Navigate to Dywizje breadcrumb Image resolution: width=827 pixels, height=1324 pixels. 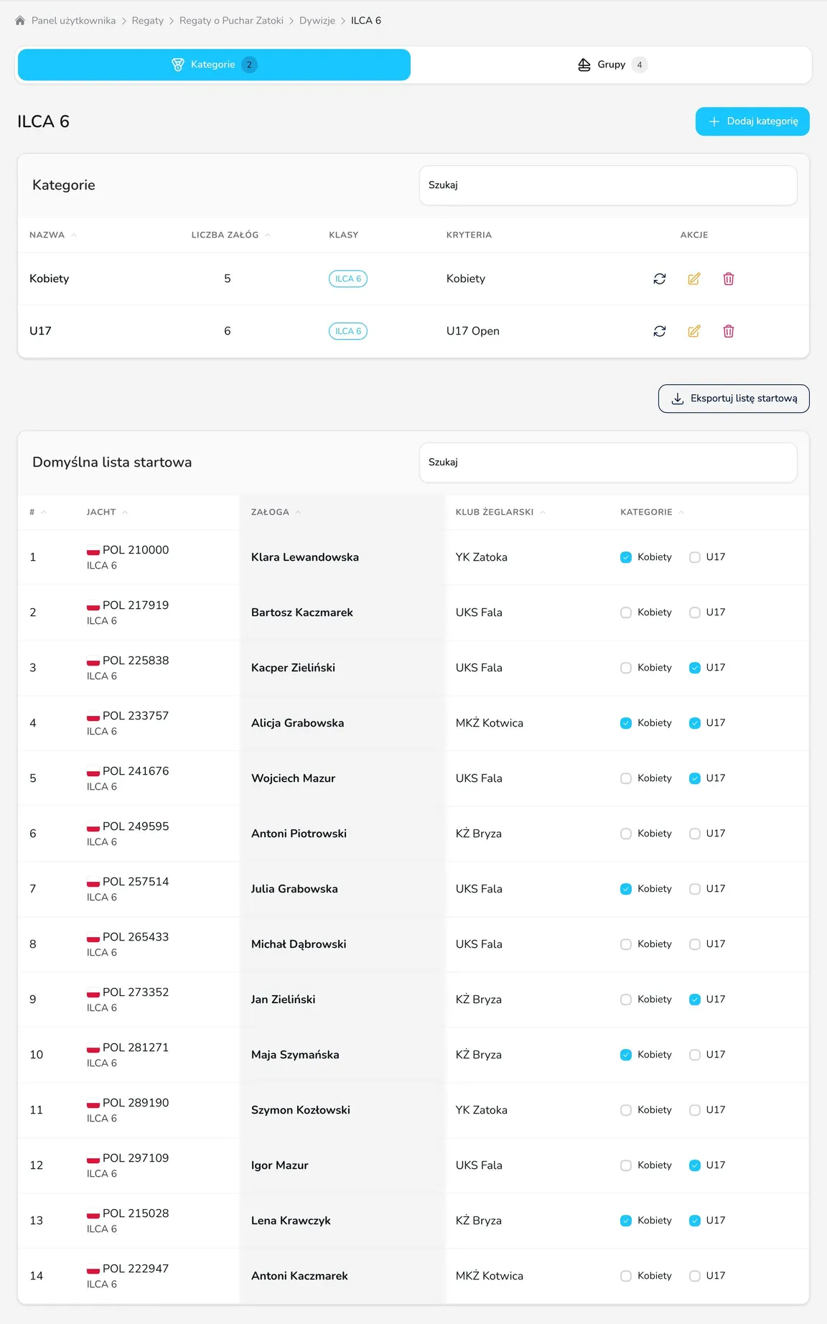coord(317,21)
